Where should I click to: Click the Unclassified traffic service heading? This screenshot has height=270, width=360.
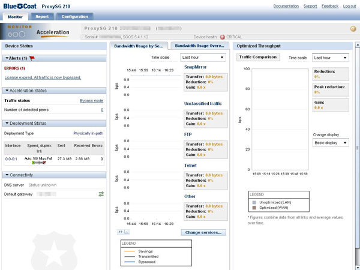click(x=203, y=104)
